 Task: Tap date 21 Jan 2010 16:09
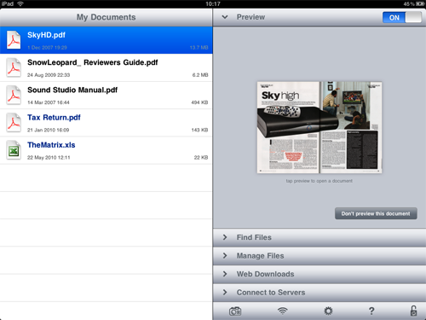click(x=49, y=130)
